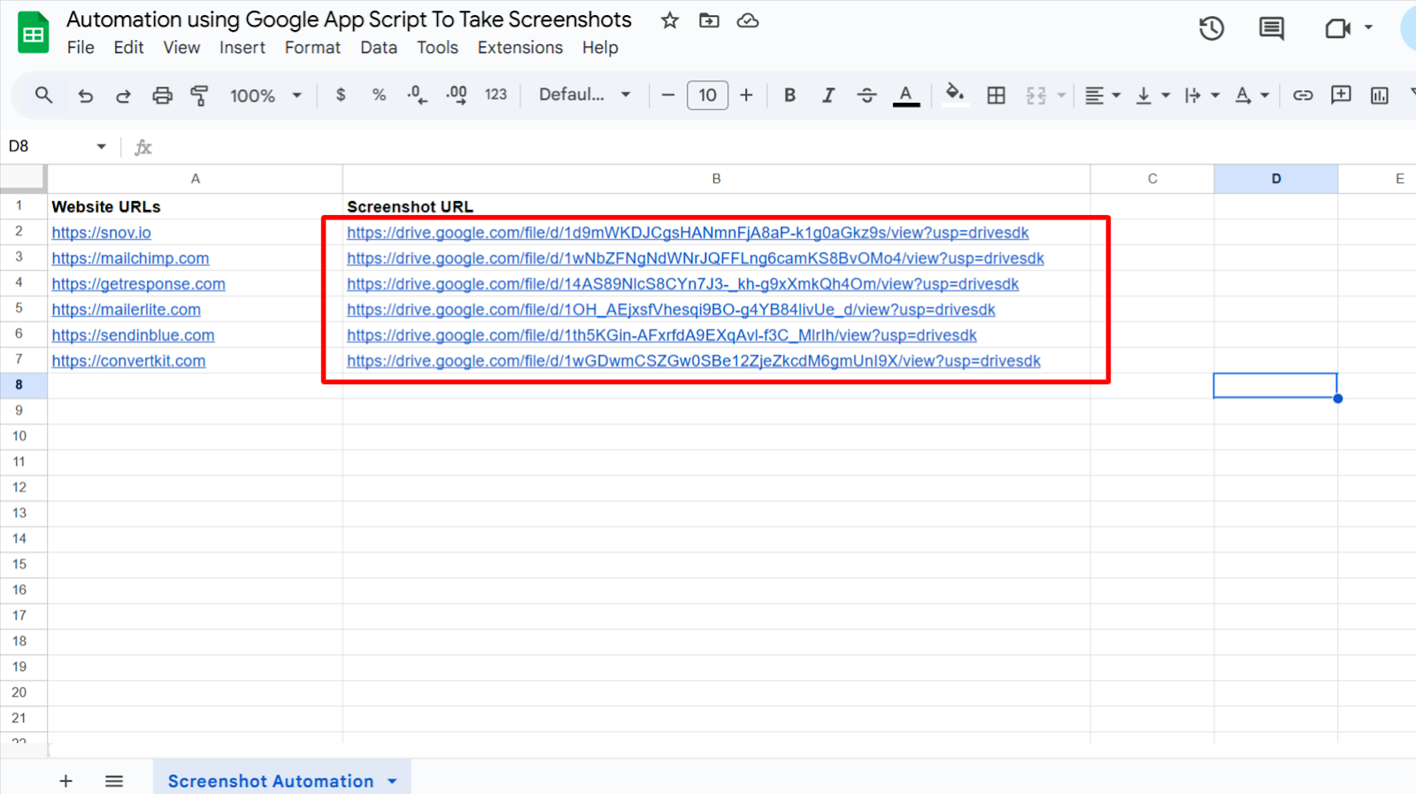
Task: Open the Name box dropdown arrow
Action: pos(101,147)
